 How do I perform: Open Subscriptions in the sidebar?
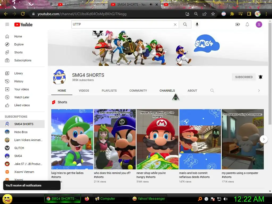pyautogui.click(x=22, y=60)
